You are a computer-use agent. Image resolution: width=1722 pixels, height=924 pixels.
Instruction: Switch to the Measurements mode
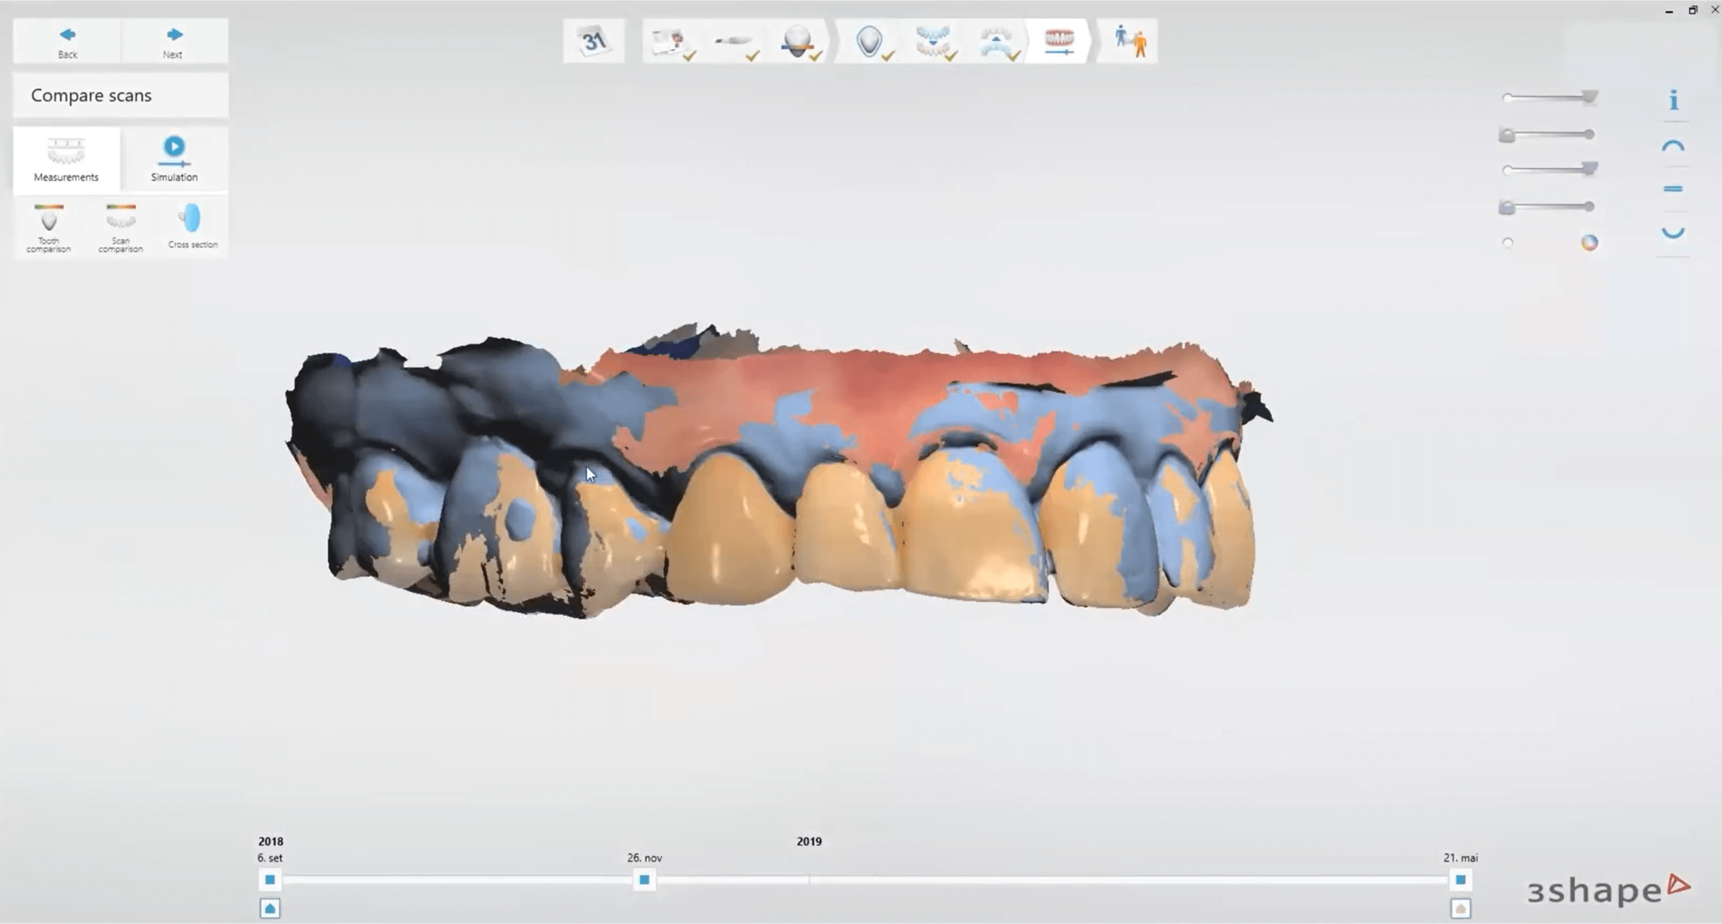[x=66, y=159]
